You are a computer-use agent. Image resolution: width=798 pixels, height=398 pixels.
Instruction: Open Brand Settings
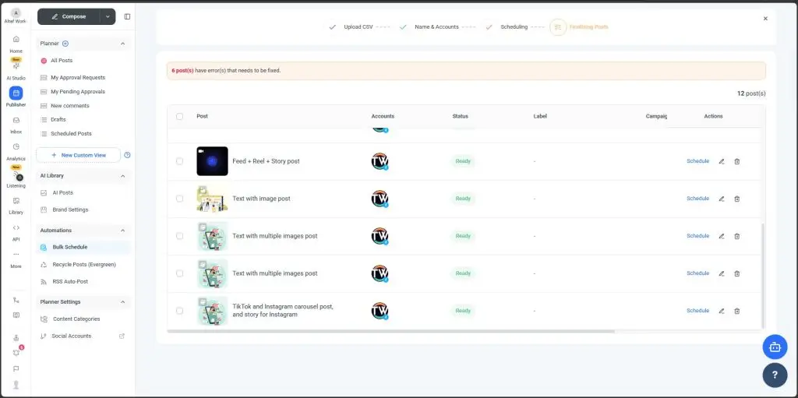[70, 210]
